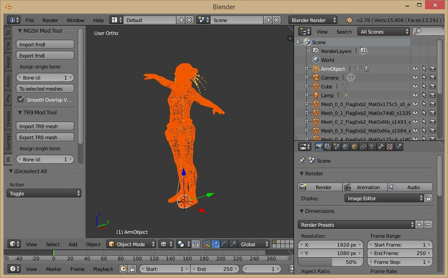Open the Object Mode dropdown
448x278 pixels.
click(132, 244)
